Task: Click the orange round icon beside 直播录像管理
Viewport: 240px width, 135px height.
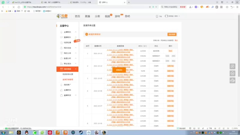Action: (x=86, y=34)
